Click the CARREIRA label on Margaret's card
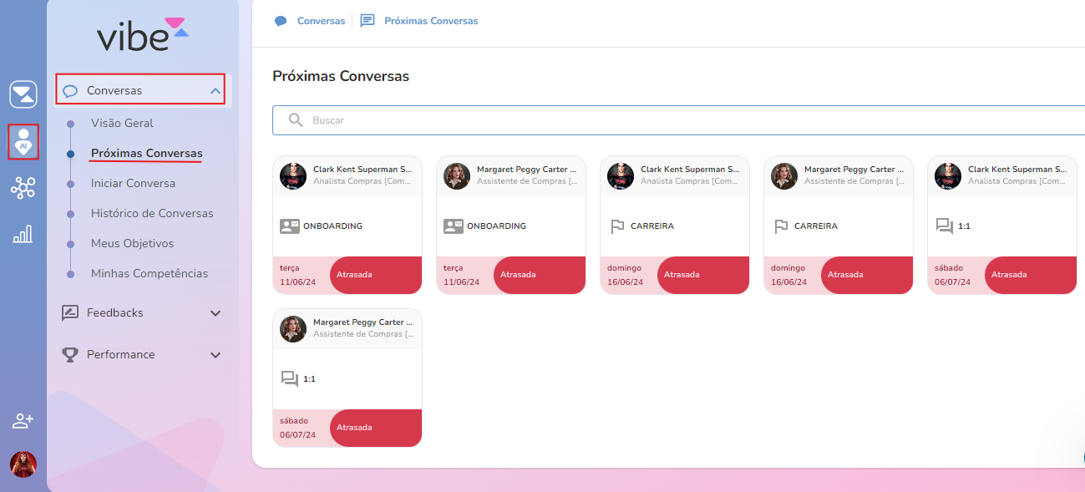This screenshot has height=492, width=1085. [x=816, y=226]
